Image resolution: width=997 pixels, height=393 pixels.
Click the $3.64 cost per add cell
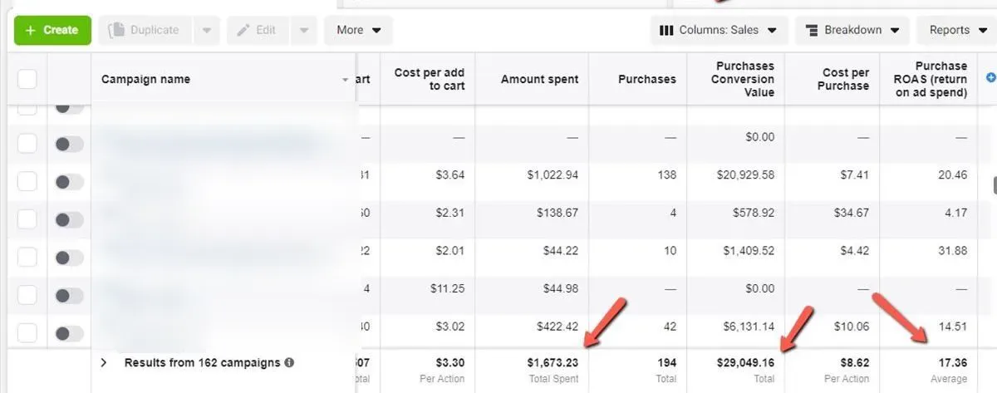pyautogui.click(x=449, y=175)
